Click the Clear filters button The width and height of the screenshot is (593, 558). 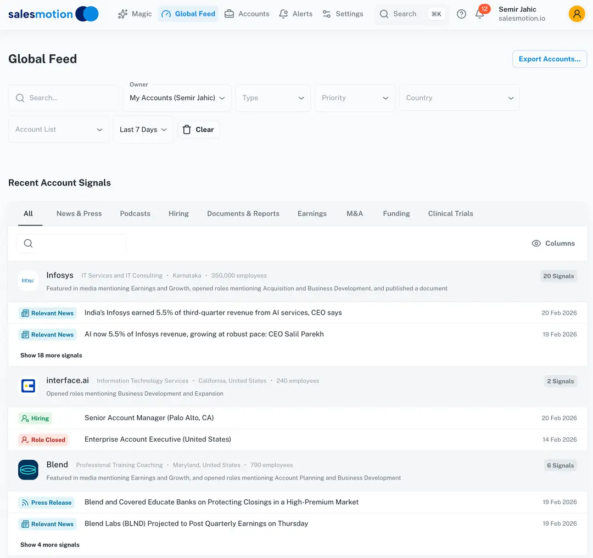pos(199,129)
